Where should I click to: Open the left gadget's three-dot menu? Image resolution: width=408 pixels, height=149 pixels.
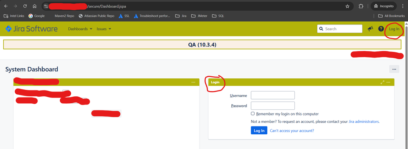pos(193,82)
